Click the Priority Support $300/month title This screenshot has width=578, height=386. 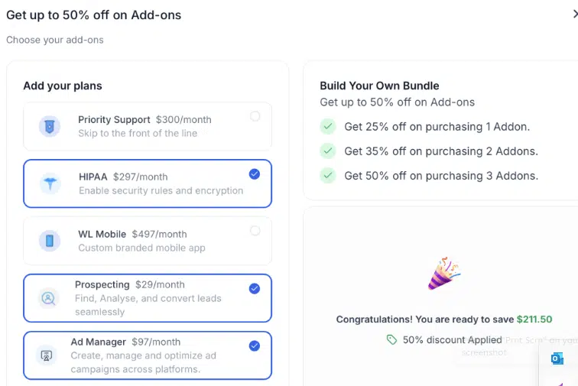[144, 119]
